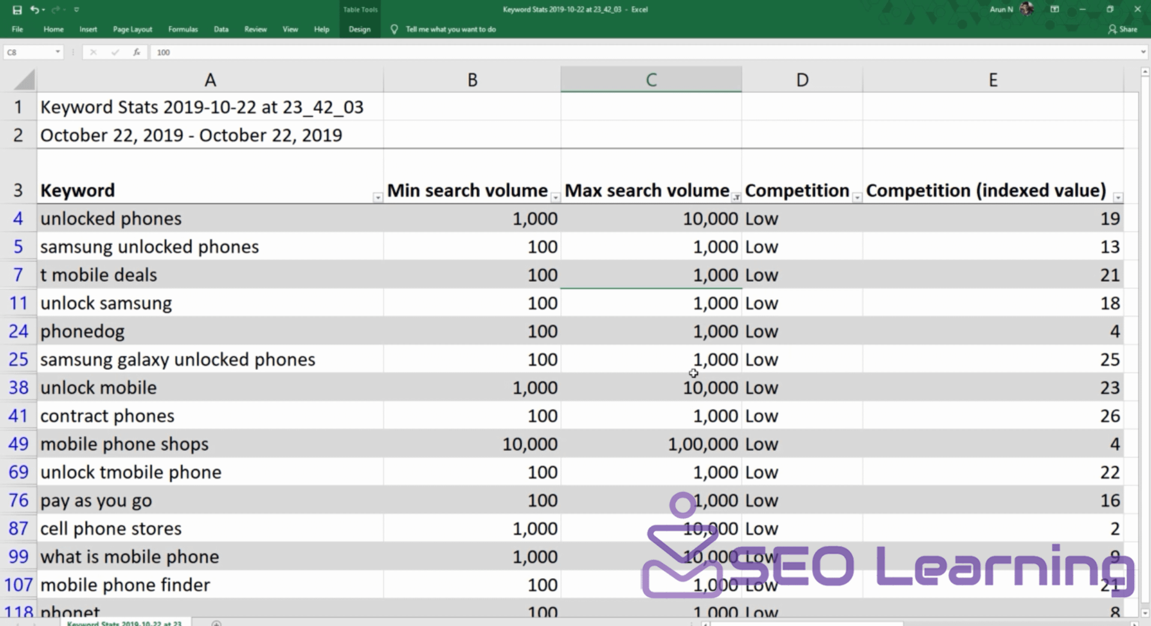Select row header 4

[18, 218]
